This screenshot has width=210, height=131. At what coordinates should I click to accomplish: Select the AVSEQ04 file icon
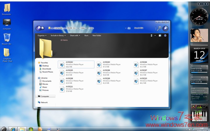(136, 65)
